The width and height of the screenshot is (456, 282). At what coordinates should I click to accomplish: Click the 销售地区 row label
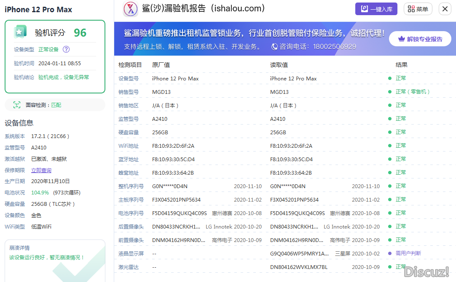coord(129,105)
